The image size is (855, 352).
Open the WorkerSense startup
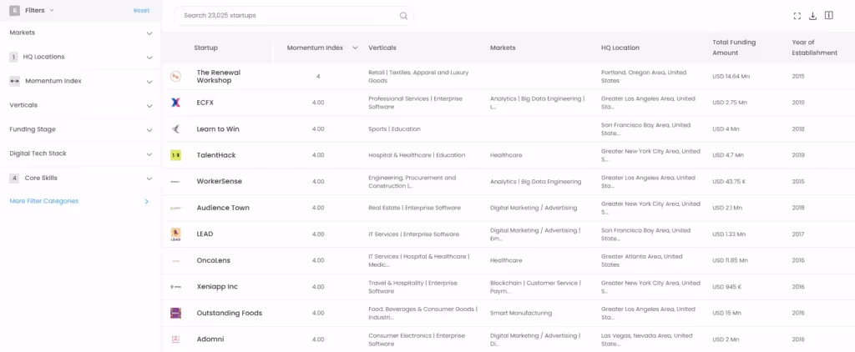pyautogui.click(x=220, y=182)
